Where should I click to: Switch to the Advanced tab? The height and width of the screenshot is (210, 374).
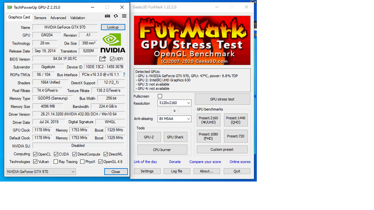coord(58,17)
